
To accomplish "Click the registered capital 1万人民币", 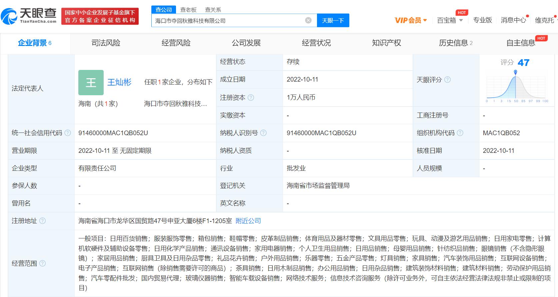I will pyautogui.click(x=301, y=98).
